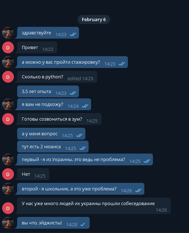Screen dimensions: 189x233
Task: Open the avatar beside «вы что, эйджисты!»
Action: pyautogui.click(x=8, y=223)
